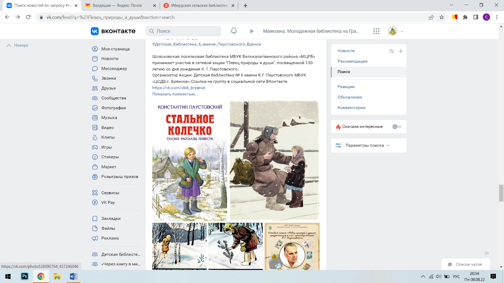Show hidden system tray icons
Viewport: 504px width, 283px height.
pos(423,277)
